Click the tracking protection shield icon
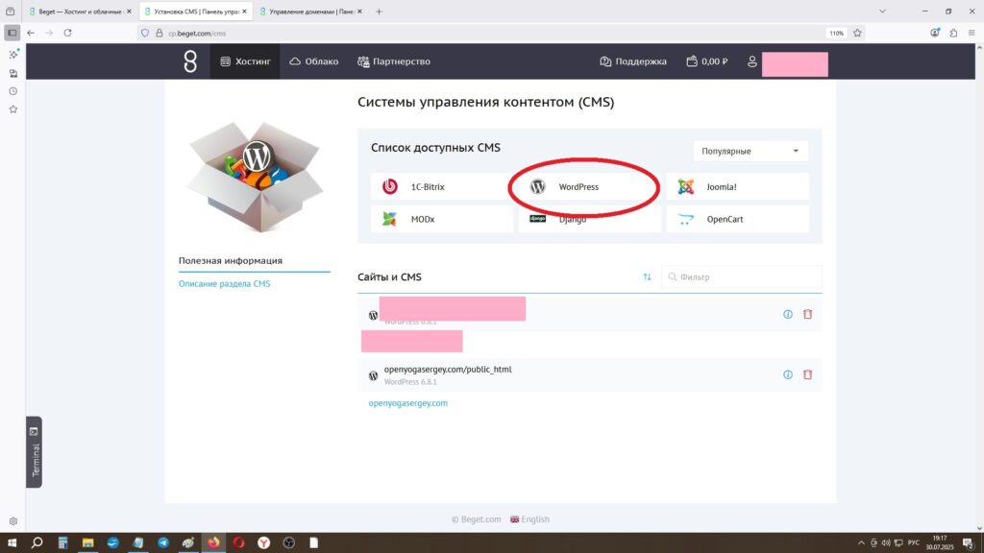 pyautogui.click(x=145, y=34)
